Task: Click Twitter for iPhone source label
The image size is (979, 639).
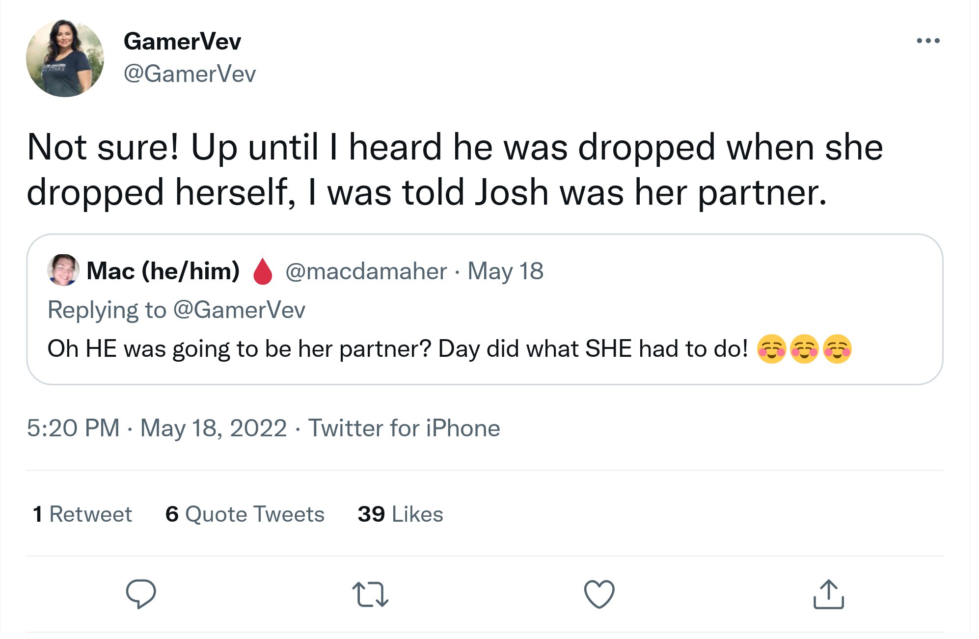Action: (404, 427)
